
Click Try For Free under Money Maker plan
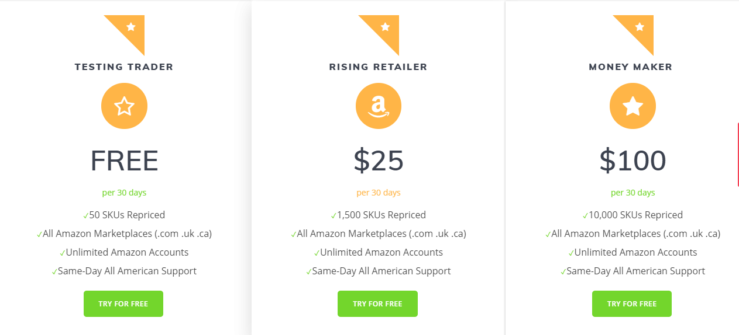pyautogui.click(x=632, y=303)
